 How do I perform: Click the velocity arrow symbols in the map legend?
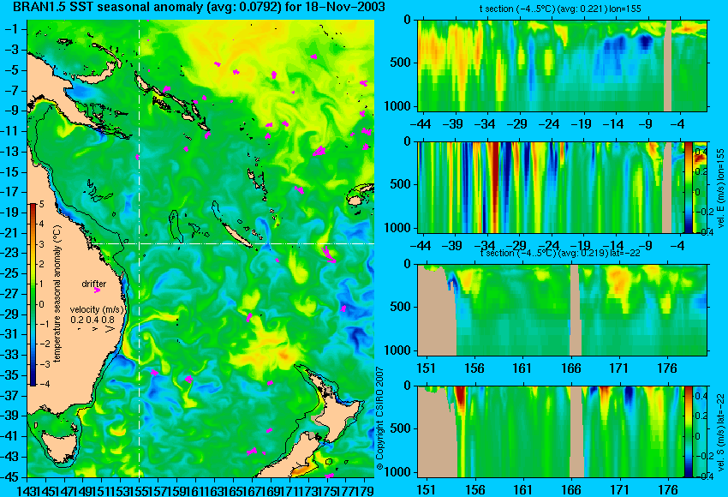click(x=97, y=329)
